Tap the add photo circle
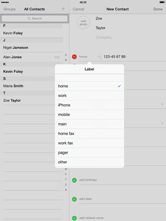 pyautogui.click(x=83, y=22)
